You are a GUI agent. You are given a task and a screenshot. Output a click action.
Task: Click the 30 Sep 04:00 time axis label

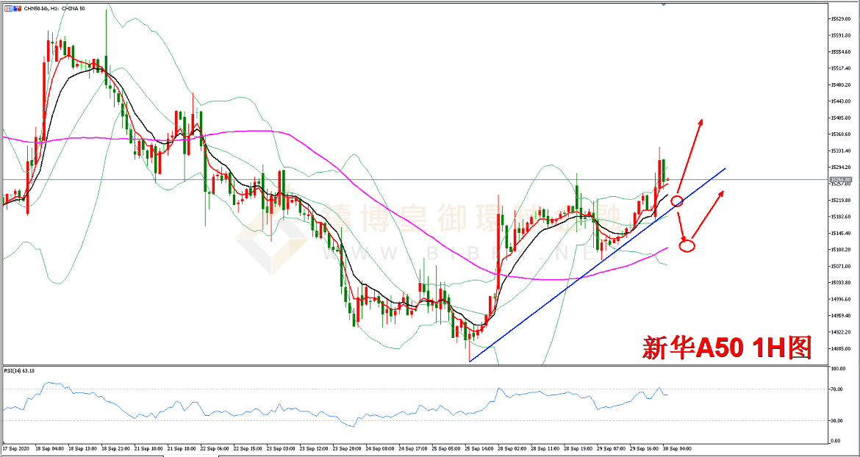point(676,448)
